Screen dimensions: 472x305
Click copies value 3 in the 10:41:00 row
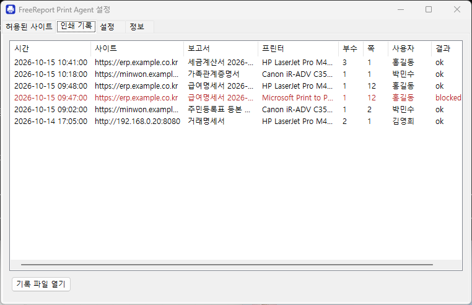pyautogui.click(x=344, y=63)
